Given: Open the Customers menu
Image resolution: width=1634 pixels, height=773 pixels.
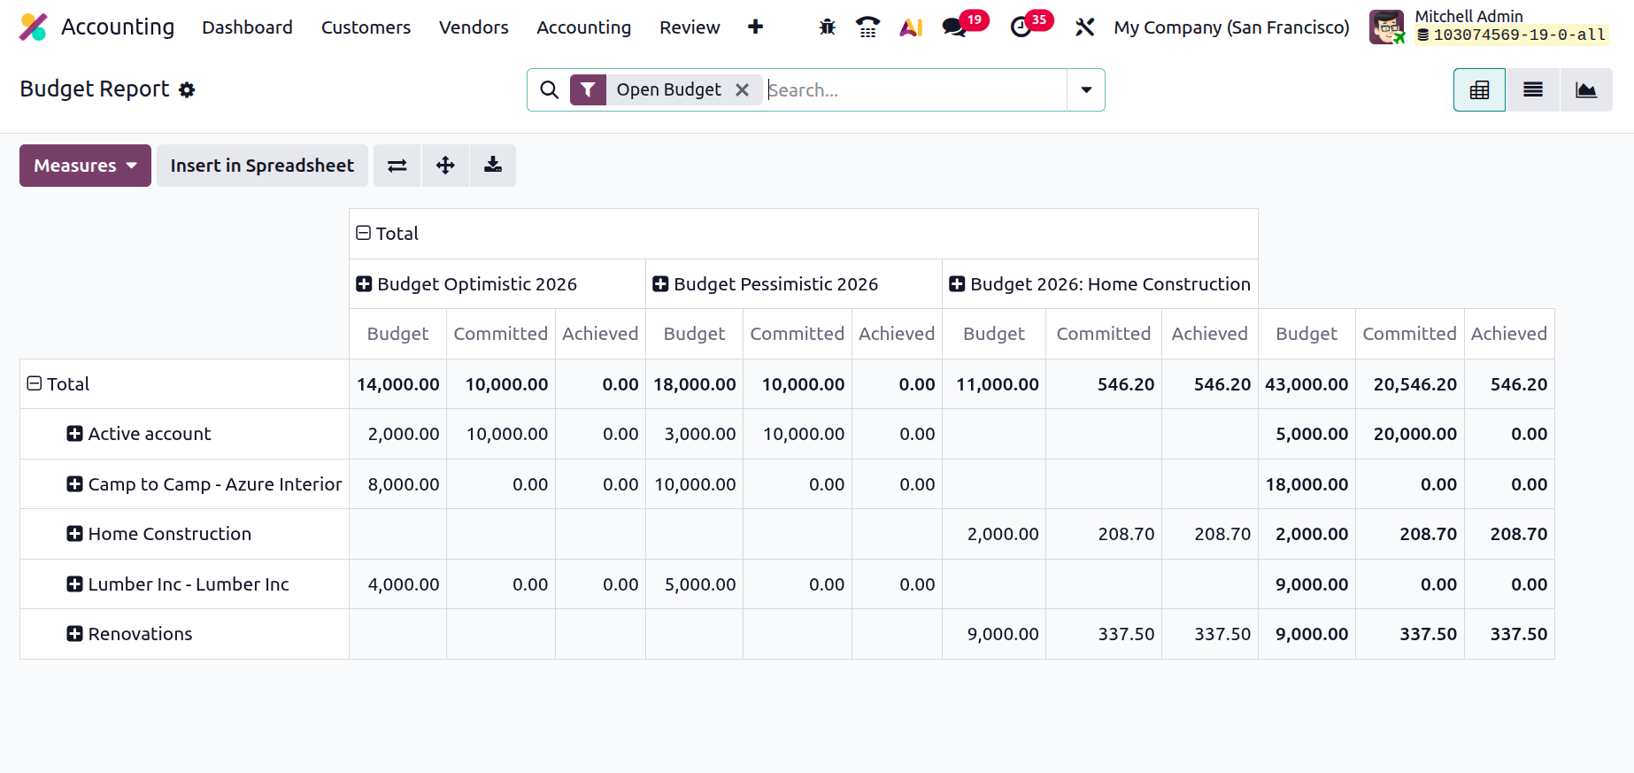Looking at the screenshot, I should (x=366, y=27).
